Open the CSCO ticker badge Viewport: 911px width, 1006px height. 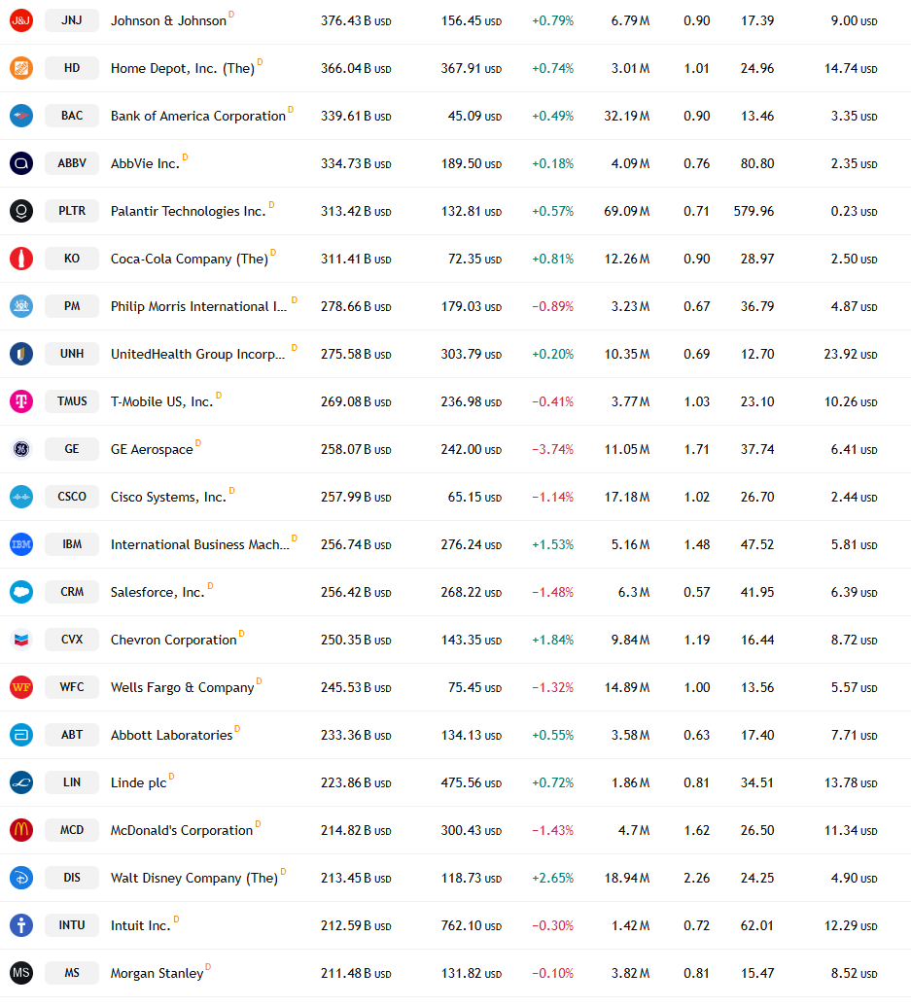[72, 497]
